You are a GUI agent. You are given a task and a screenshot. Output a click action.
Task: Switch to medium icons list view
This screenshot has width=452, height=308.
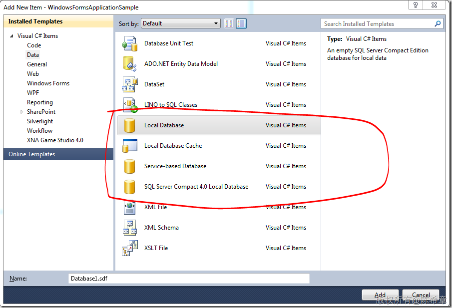[x=241, y=23]
